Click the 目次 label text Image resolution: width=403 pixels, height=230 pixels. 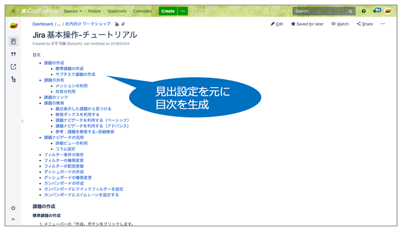pyautogui.click(x=37, y=55)
